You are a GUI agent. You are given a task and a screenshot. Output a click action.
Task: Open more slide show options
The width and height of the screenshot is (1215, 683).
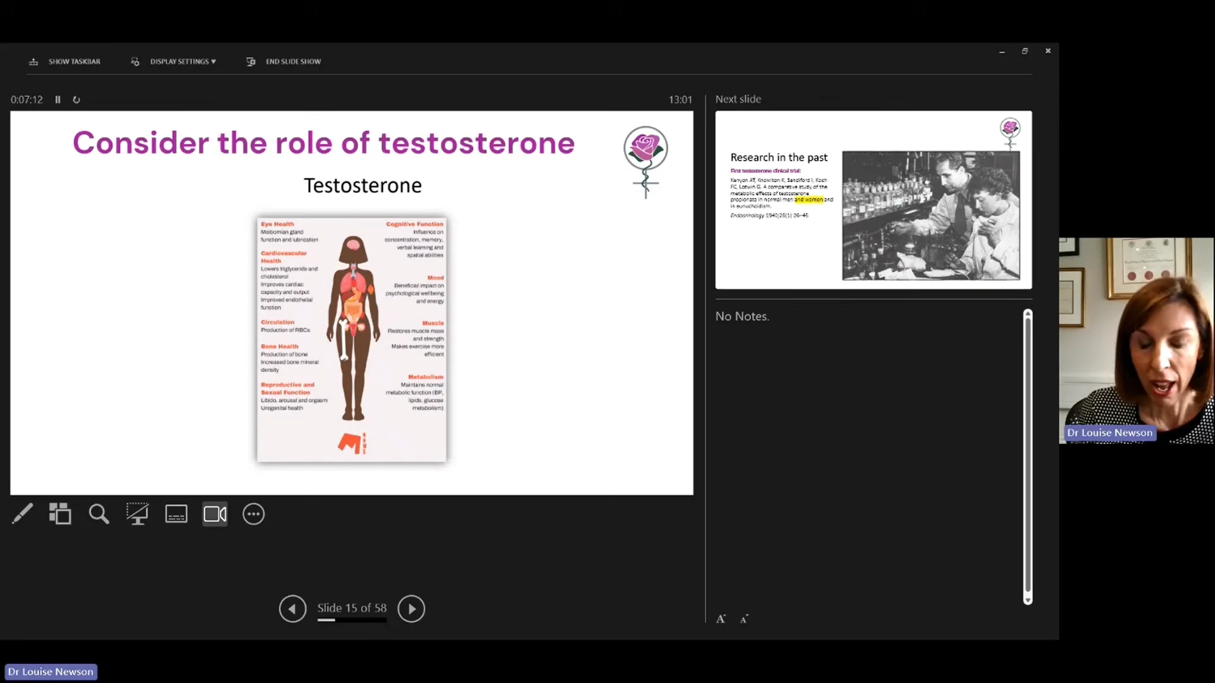tap(254, 514)
